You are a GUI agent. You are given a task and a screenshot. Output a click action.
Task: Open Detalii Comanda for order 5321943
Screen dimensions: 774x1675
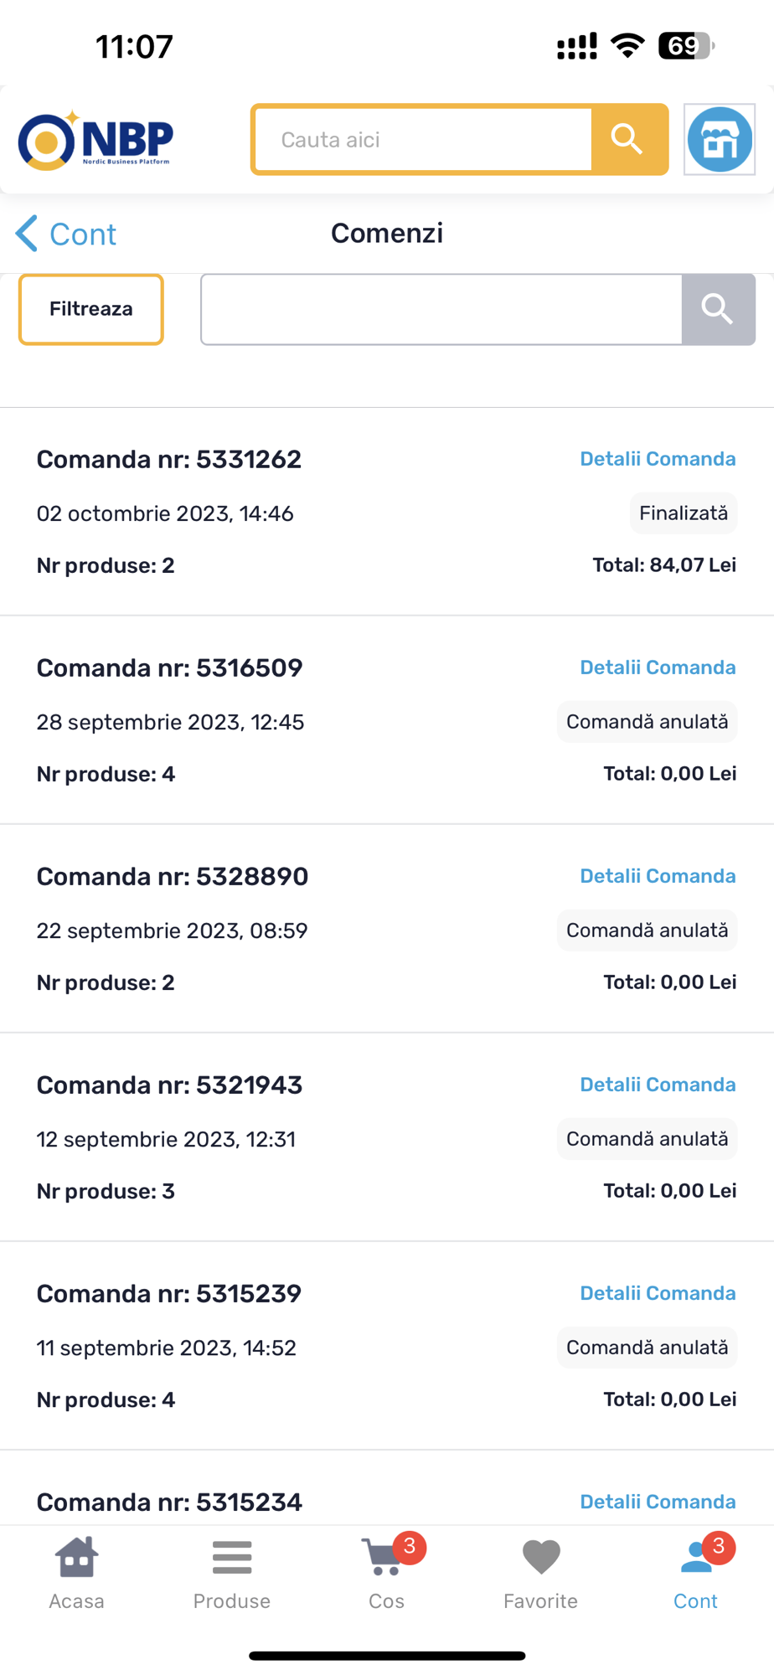coord(658,1085)
